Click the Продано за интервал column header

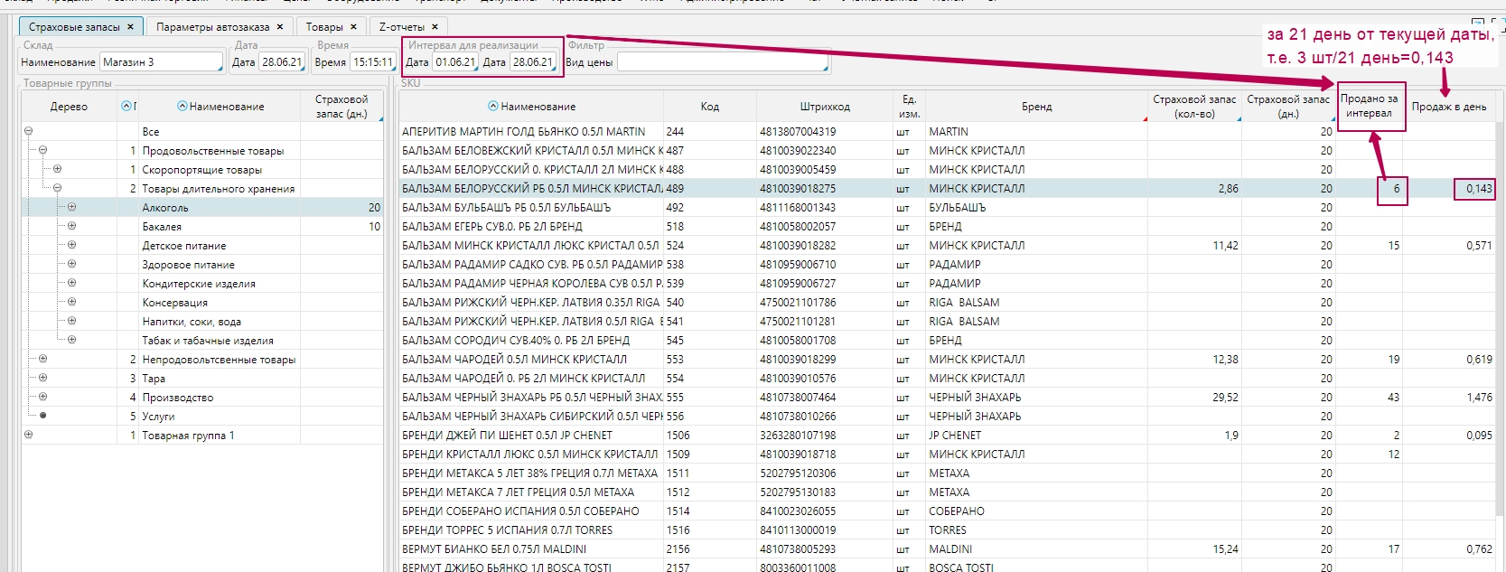1370,107
